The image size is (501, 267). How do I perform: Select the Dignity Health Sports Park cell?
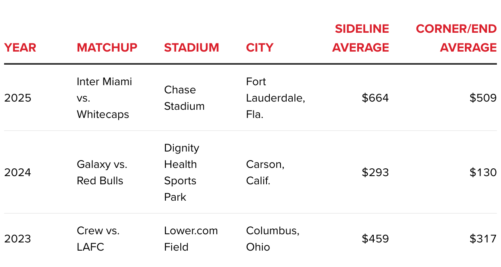tap(182, 172)
